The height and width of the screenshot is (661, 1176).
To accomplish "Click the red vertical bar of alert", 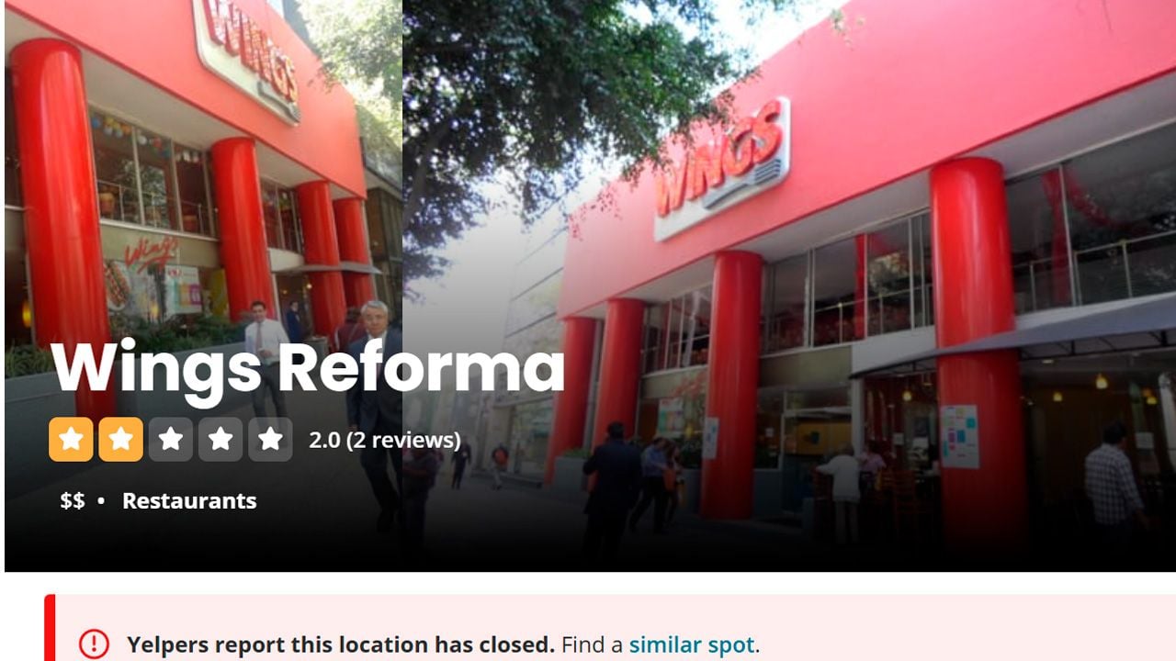I will [x=50, y=628].
